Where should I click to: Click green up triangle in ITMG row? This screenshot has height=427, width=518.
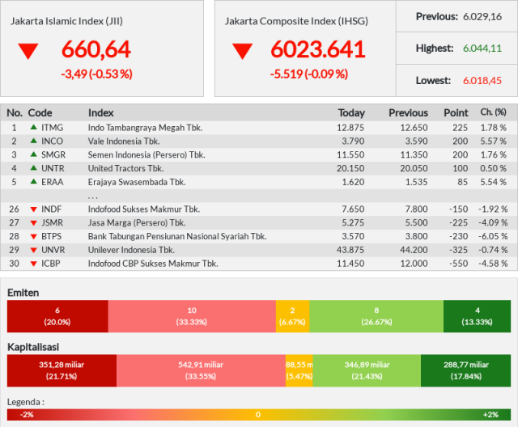[33, 127]
